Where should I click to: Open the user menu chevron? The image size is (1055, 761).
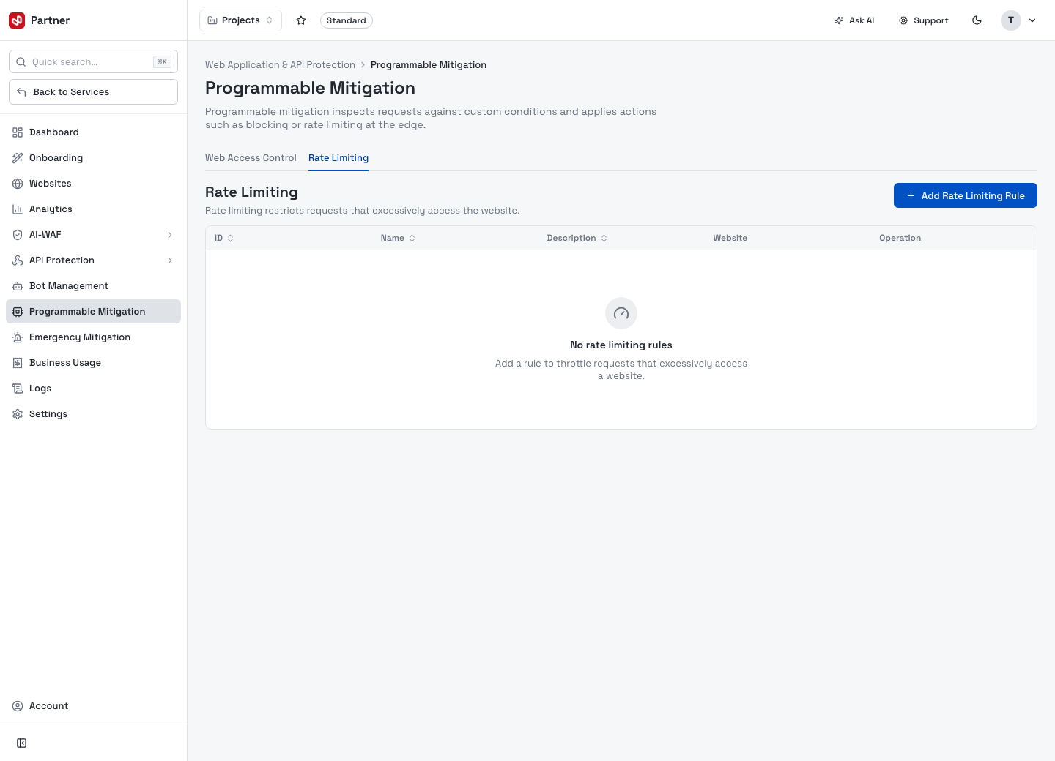pos(1032,20)
